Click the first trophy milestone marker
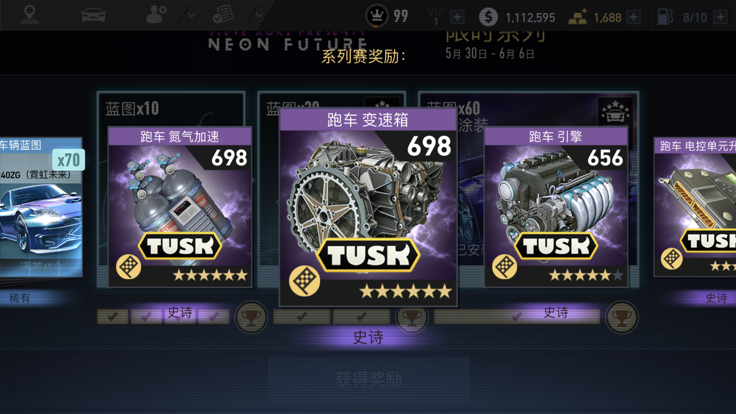 (x=251, y=317)
